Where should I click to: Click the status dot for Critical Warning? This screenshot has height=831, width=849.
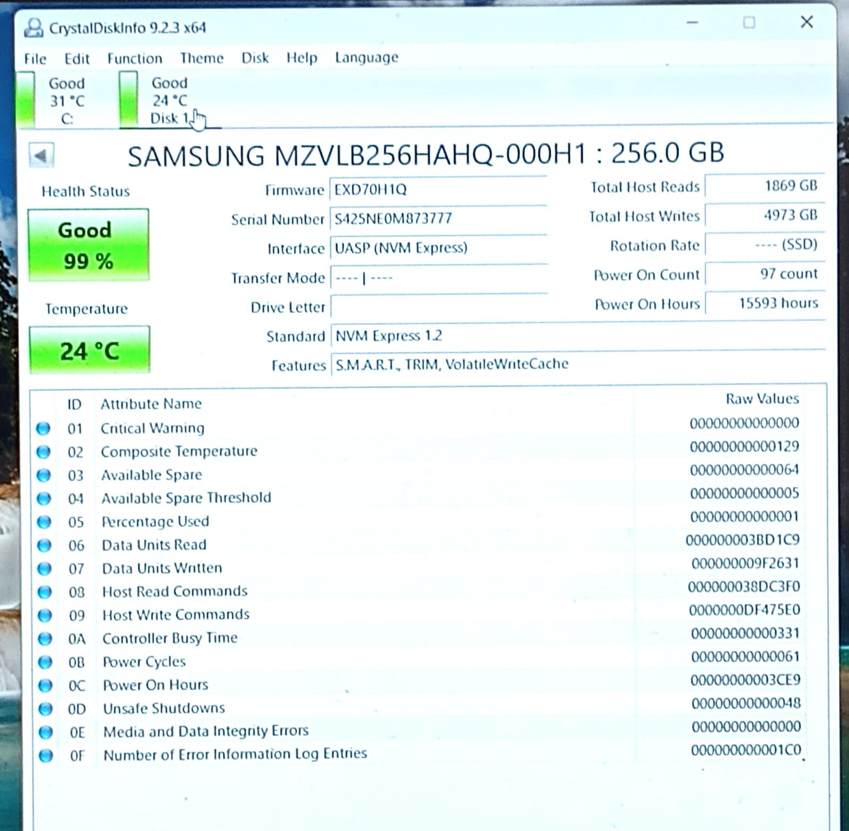(x=44, y=428)
